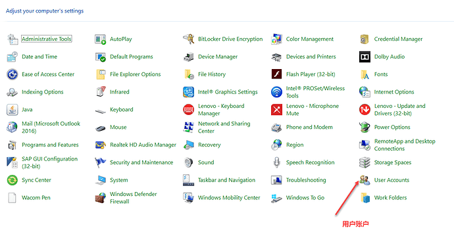This screenshot has height=238, width=454.
Task: Click the Dolby Audio icon
Action: pos(365,57)
